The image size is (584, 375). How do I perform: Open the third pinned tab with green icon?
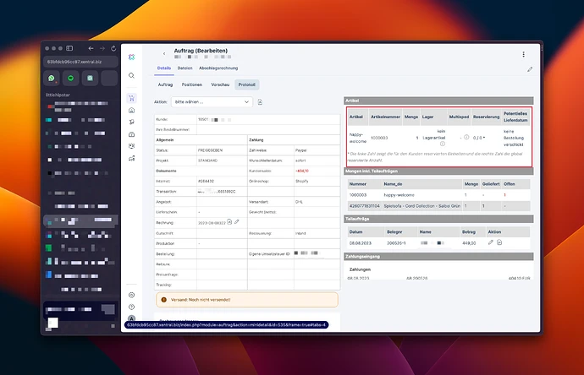pyautogui.click(x=90, y=78)
